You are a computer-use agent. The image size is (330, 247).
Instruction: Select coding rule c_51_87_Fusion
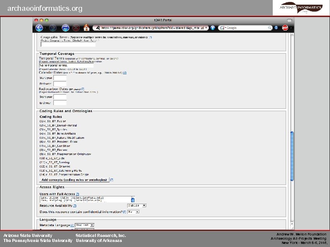(x=53, y=121)
